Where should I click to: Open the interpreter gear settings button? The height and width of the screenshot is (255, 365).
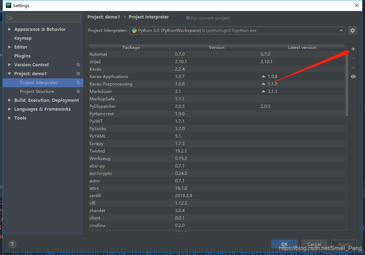point(353,31)
